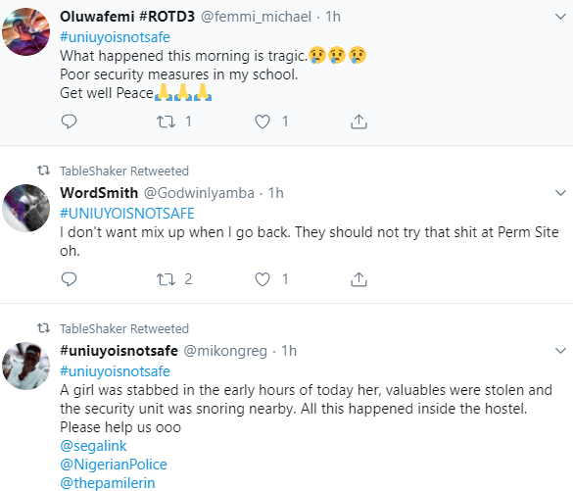
Task: Reply to WordSmith's Perm Site tweet
Action: [x=69, y=279]
